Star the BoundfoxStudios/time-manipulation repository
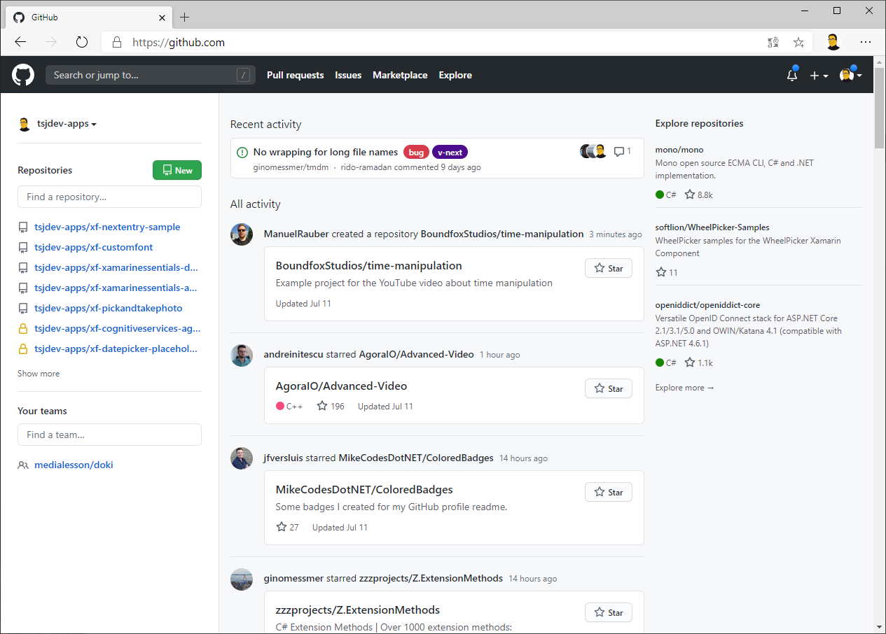886x634 pixels. (x=608, y=268)
